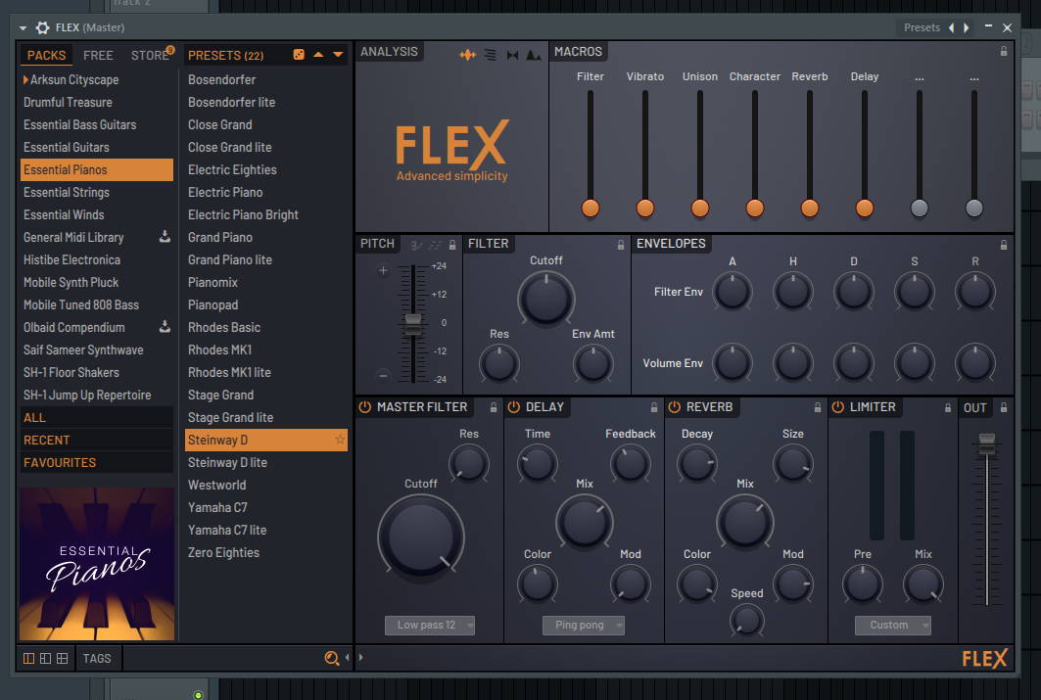The height and width of the screenshot is (700, 1041).
Task: Open Presets menu in title bar
Action: click(x=922, y=27)
